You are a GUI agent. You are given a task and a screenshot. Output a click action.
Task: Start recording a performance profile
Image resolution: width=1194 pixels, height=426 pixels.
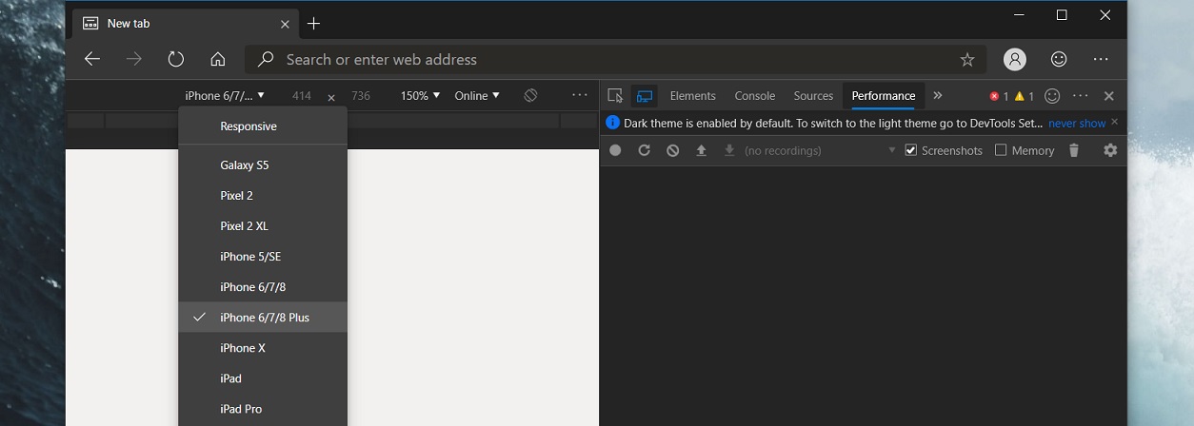(x=615, y=150)
